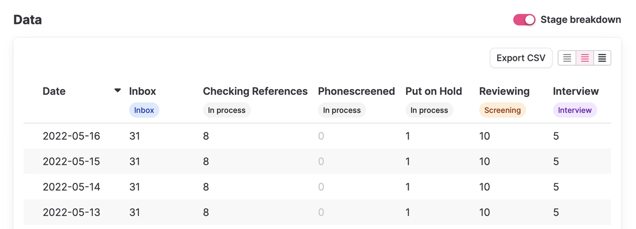Image resolution: width=636 pixels, height=229 pixels.
Task: Select the 2022-05-14 date cell
Action: click(71, 187)
